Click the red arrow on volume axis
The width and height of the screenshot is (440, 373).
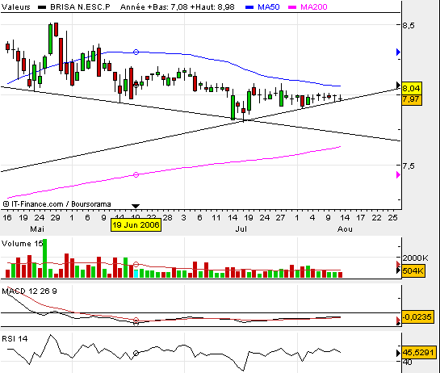[x=398, y=264]
